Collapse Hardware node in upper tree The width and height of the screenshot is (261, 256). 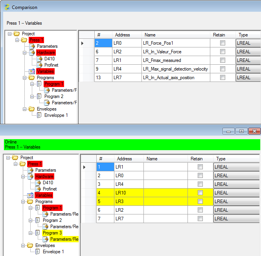coord(24,53)
